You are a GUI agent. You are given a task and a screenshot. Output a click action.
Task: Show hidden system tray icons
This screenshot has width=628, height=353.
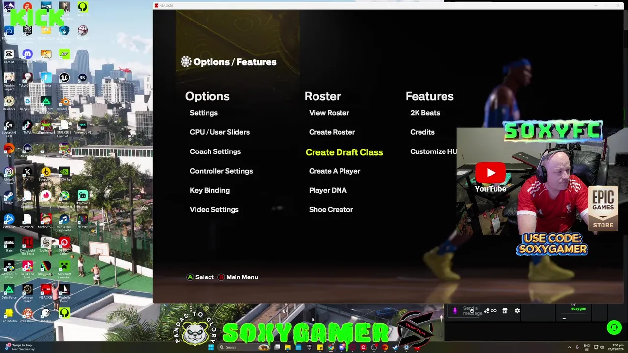pyautogui.click(x=570, y=347)
